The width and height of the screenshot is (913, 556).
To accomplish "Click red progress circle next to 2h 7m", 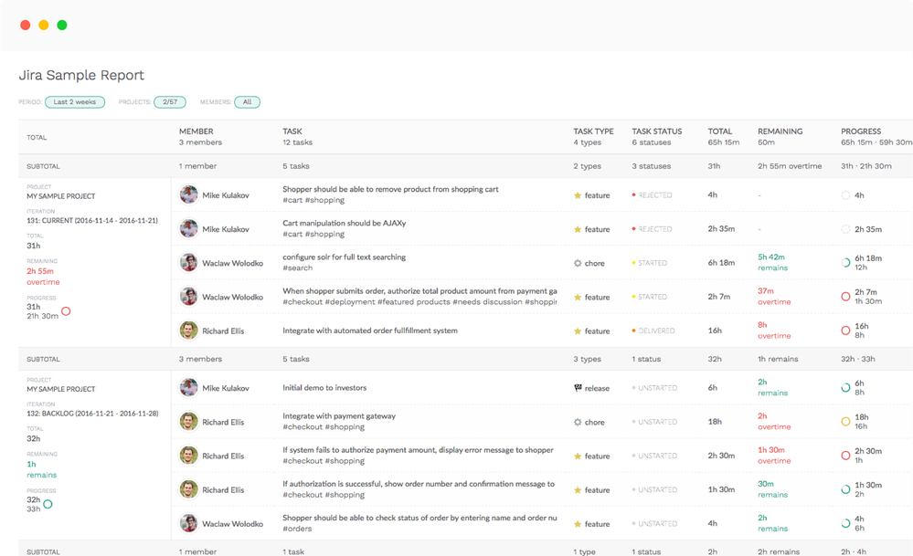I will pos(845,297).
